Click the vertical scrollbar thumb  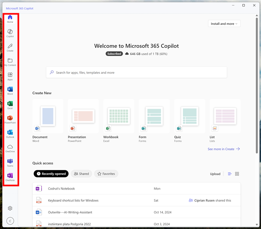257,85
